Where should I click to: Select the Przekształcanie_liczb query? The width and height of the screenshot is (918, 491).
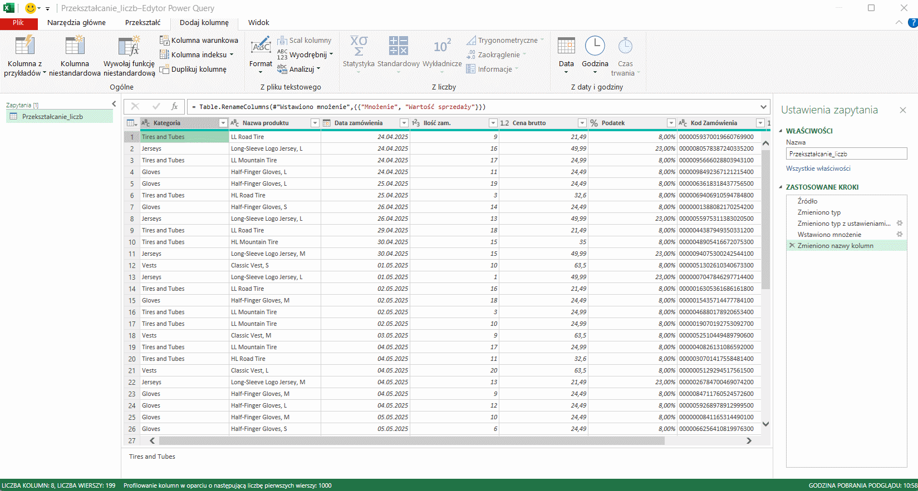tap(60, 116)
